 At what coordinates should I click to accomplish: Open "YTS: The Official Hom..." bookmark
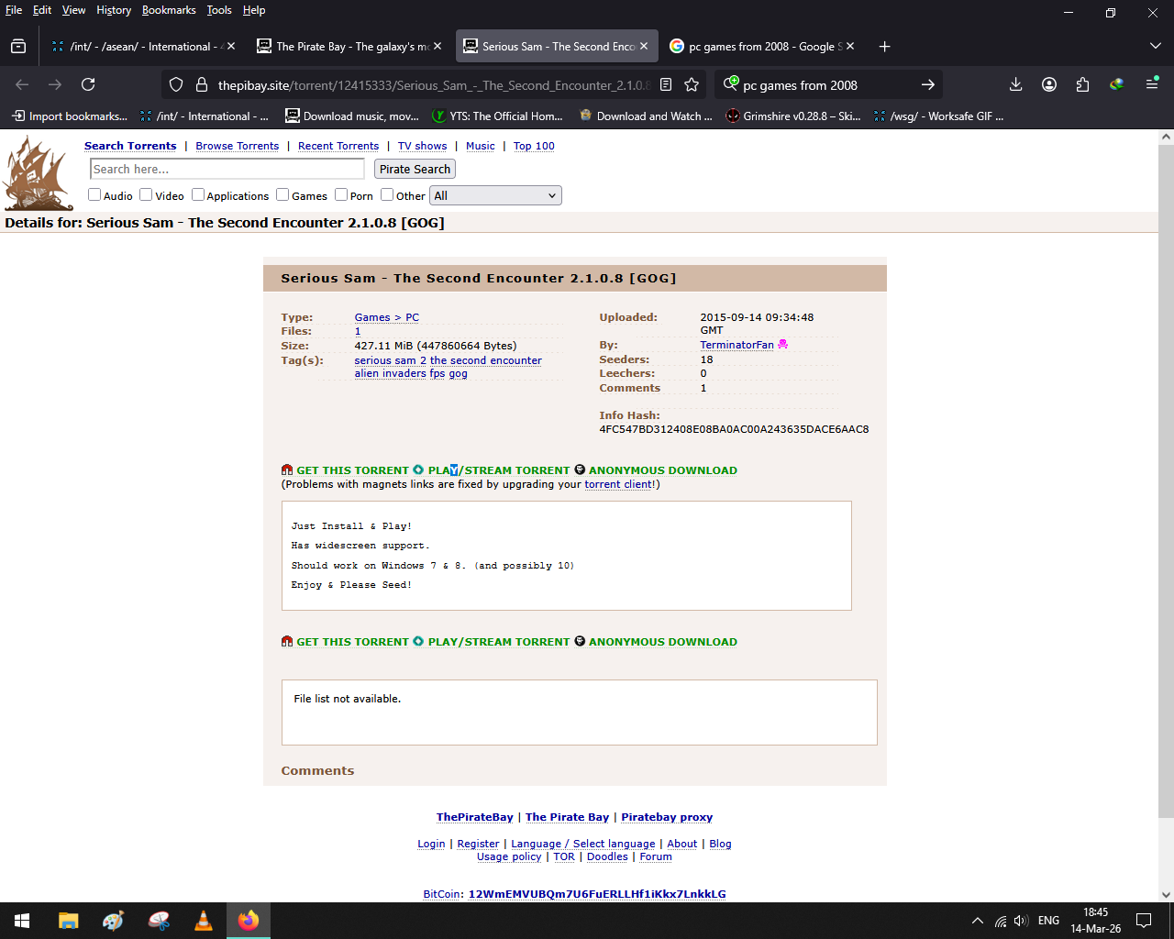(497, 116)
